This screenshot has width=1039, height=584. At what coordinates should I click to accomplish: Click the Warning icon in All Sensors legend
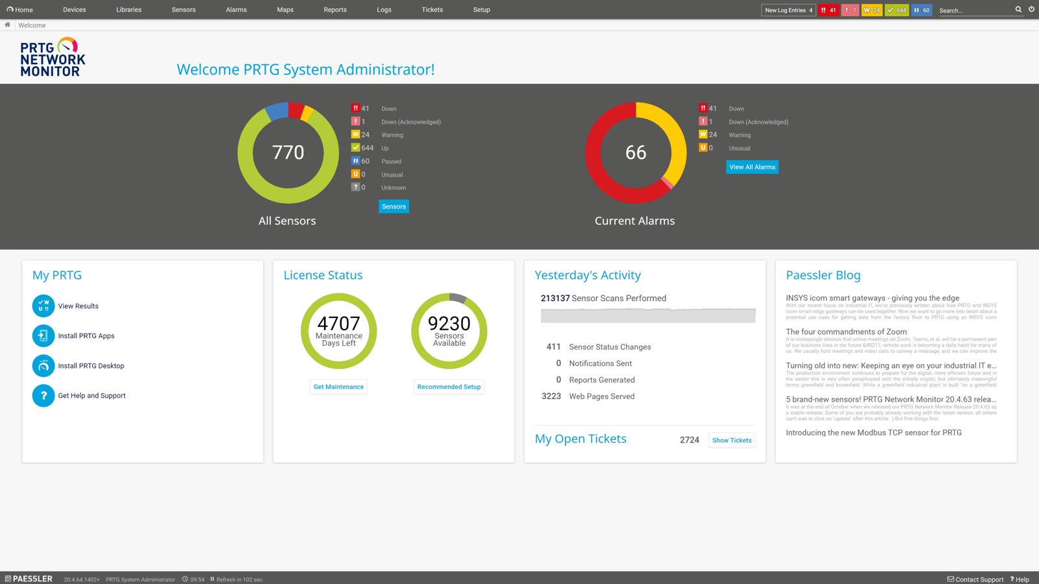[355, 134]
